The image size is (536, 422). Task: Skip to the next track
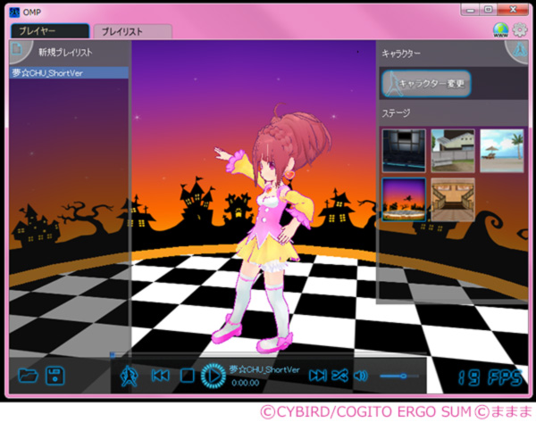click(x=317, y=376)
